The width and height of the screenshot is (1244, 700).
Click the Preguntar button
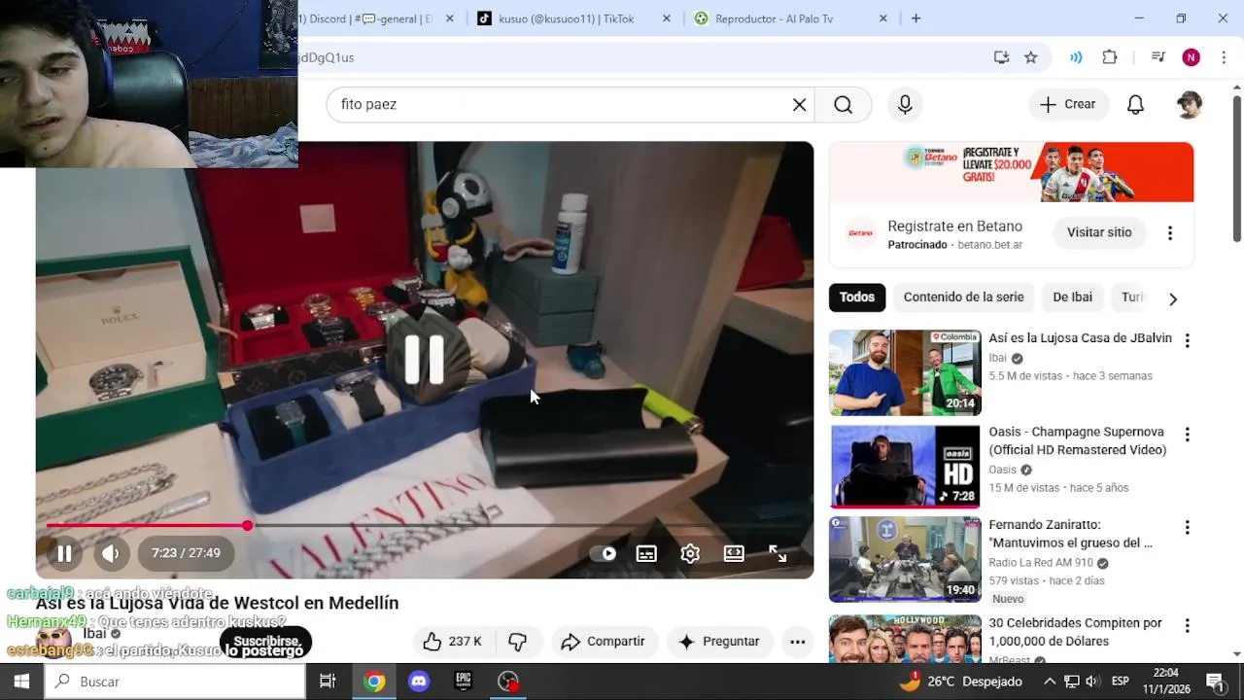point(719,642)
